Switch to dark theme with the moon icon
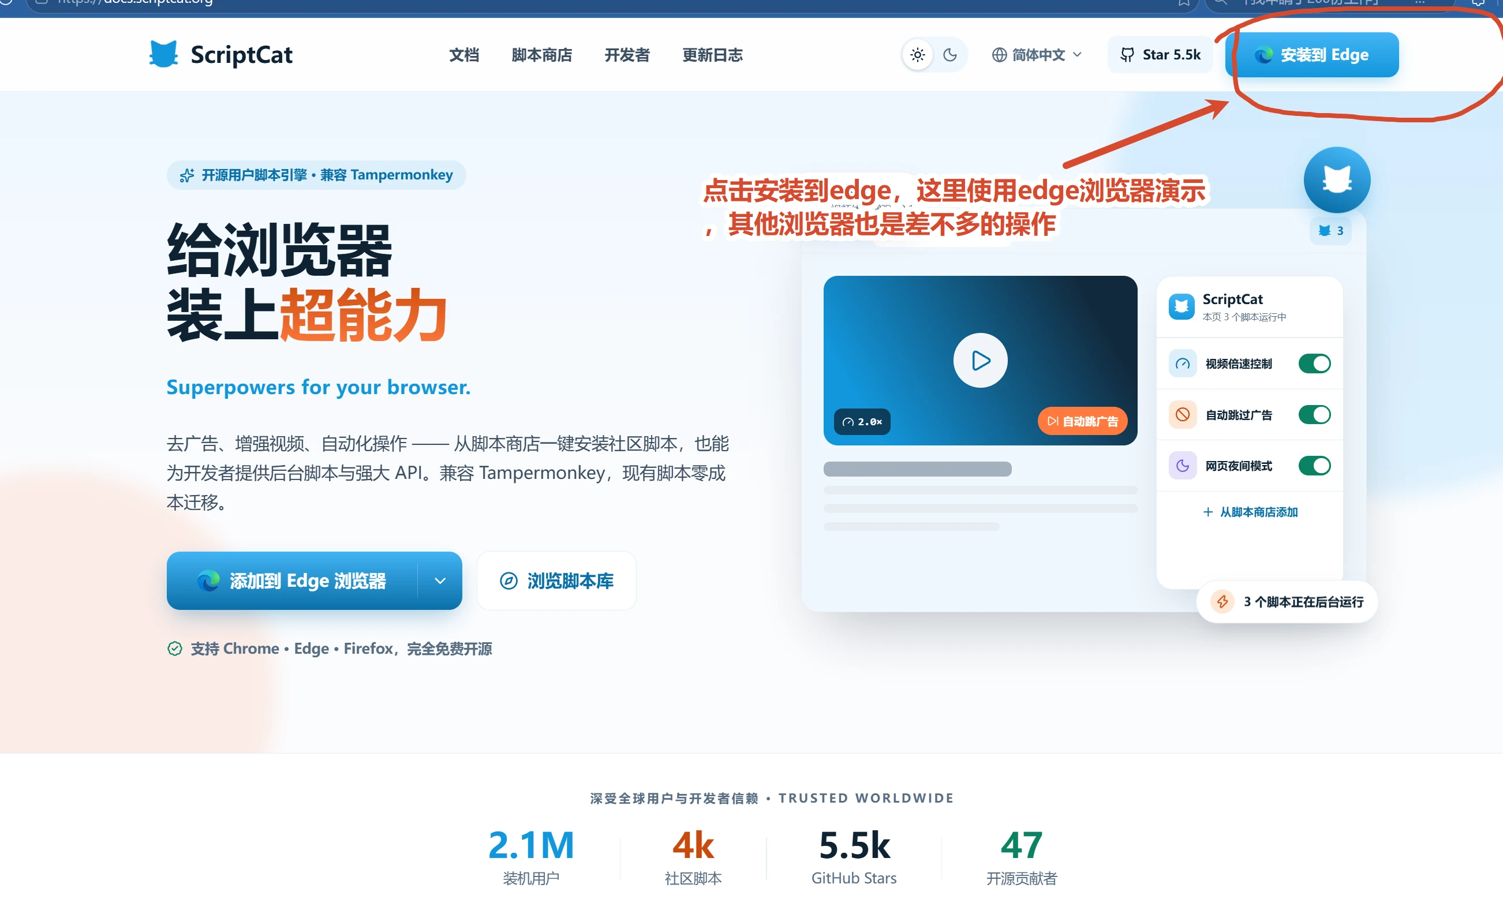 tap(949, 55)
